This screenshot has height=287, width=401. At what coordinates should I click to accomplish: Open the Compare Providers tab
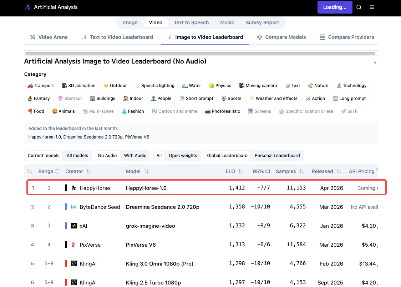(347, 37)
